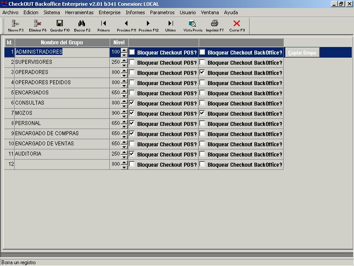Toggle Bloquear Checkout POS for ADMINISTRADORES

132,52
